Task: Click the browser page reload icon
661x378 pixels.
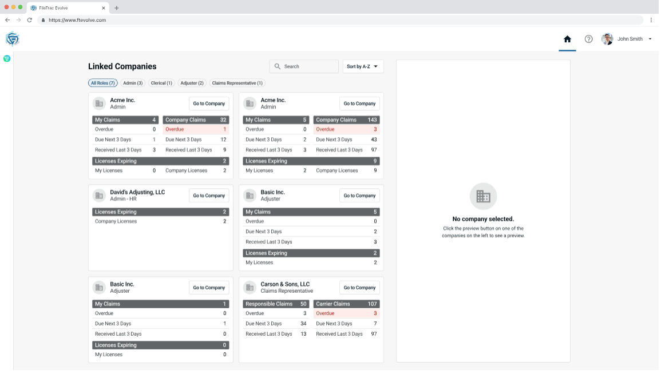Action: (28, 19)
